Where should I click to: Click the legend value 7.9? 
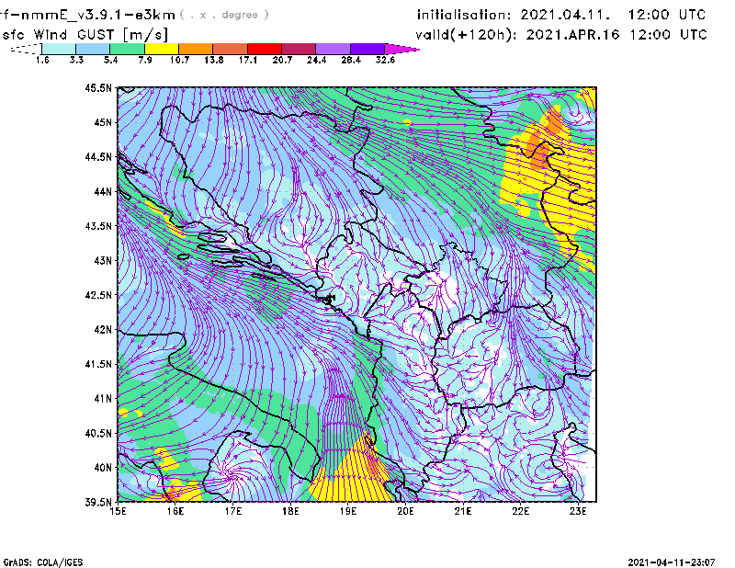click(x=145, y=60)
